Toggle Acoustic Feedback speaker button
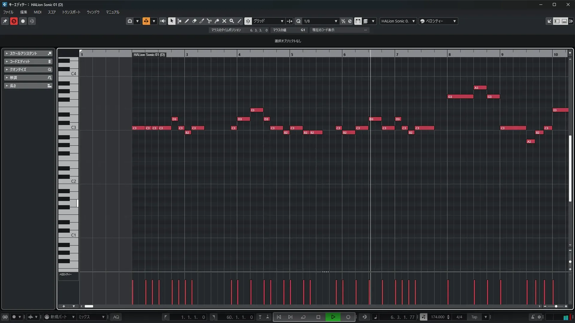This screenshot has width=575, height=323. [x=163, y=21]
